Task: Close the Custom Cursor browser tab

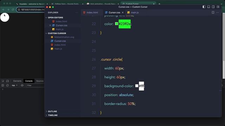Action: [x=154, y=4]
